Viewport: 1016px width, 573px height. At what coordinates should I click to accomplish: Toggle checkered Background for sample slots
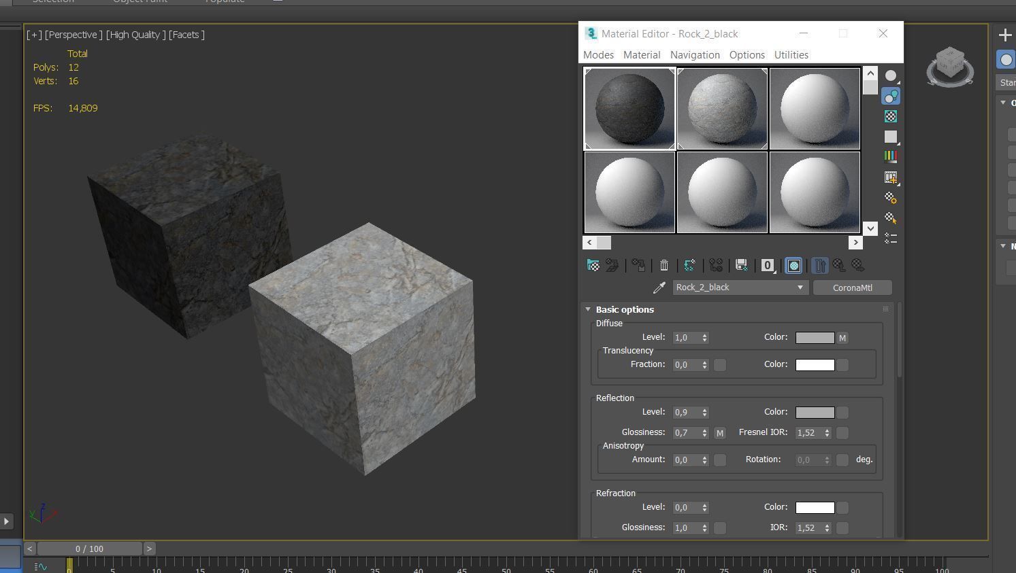coord(891,116)
